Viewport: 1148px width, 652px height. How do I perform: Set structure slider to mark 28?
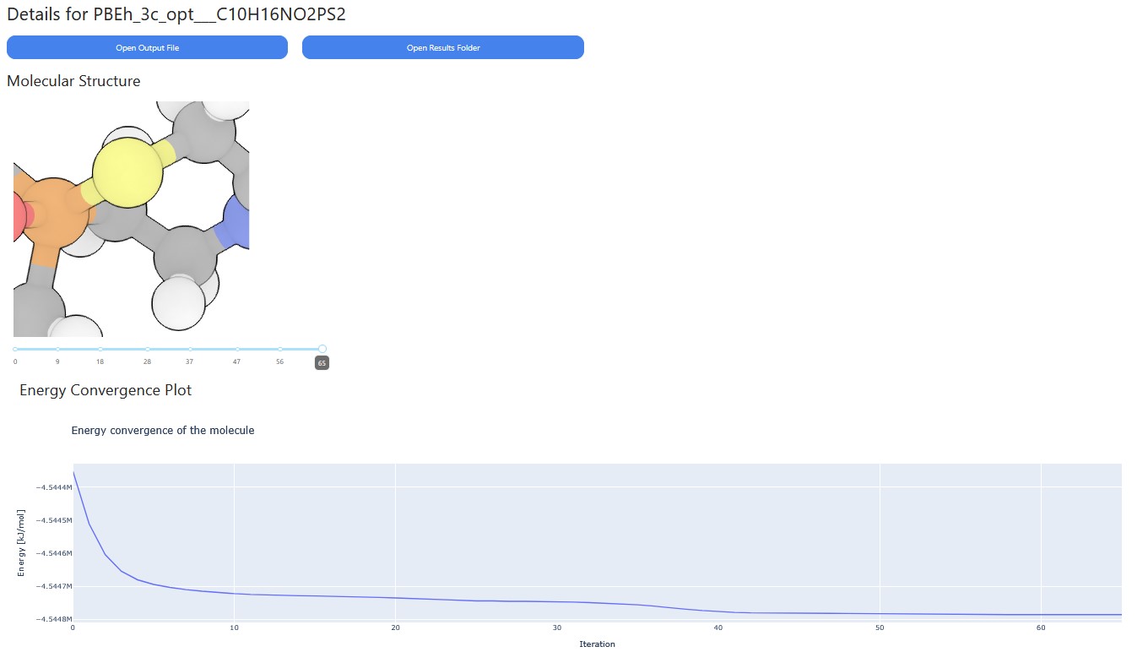pyautogui.click(x=147, y=349)
